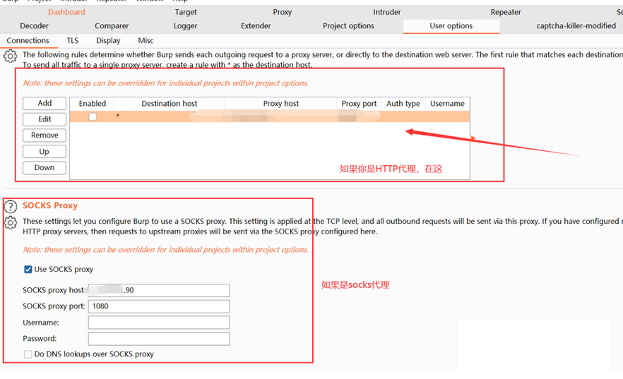This screenshot has width=623, height=379.
Task: Open the SOCKS Proxy help question-mark icon
Action: click(x=11, y=206)
